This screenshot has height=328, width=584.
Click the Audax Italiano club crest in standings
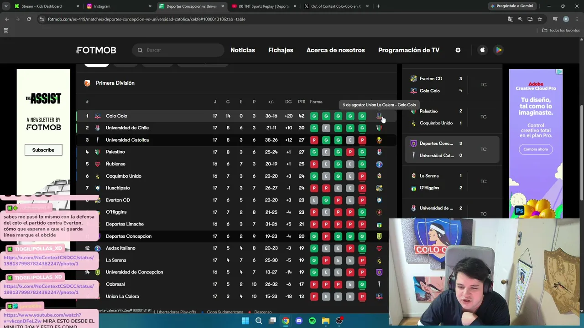pyautogui.click(x=98, y=248)
